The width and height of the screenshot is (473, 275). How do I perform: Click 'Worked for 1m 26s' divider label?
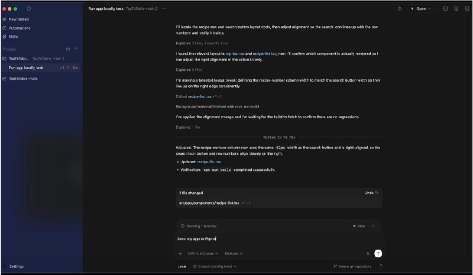click(279, 137)
